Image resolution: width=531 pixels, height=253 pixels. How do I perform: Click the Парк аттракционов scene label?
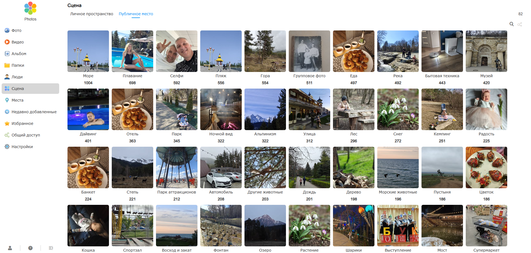[x=177, y=192]
